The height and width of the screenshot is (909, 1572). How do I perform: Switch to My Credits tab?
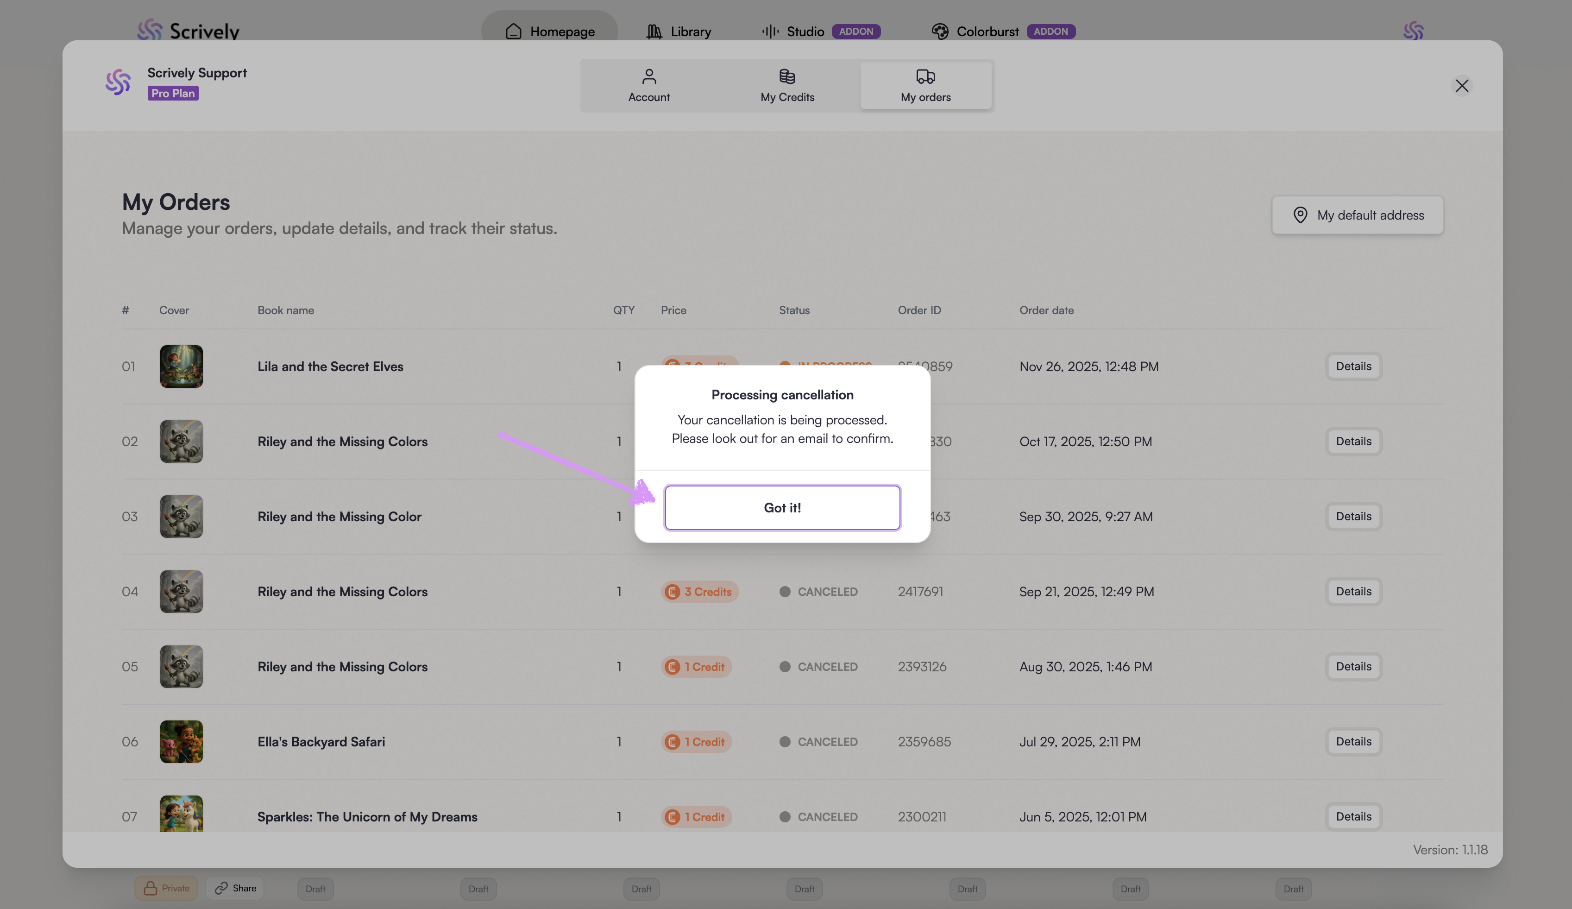787,85
